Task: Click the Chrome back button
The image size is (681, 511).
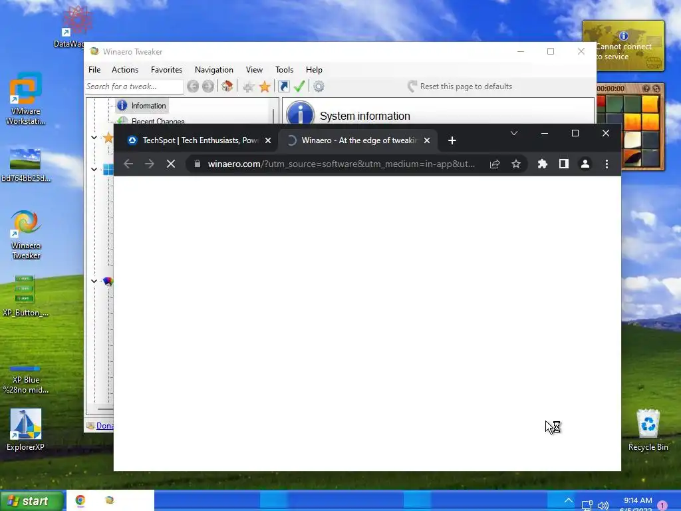Action: point(128,164)
